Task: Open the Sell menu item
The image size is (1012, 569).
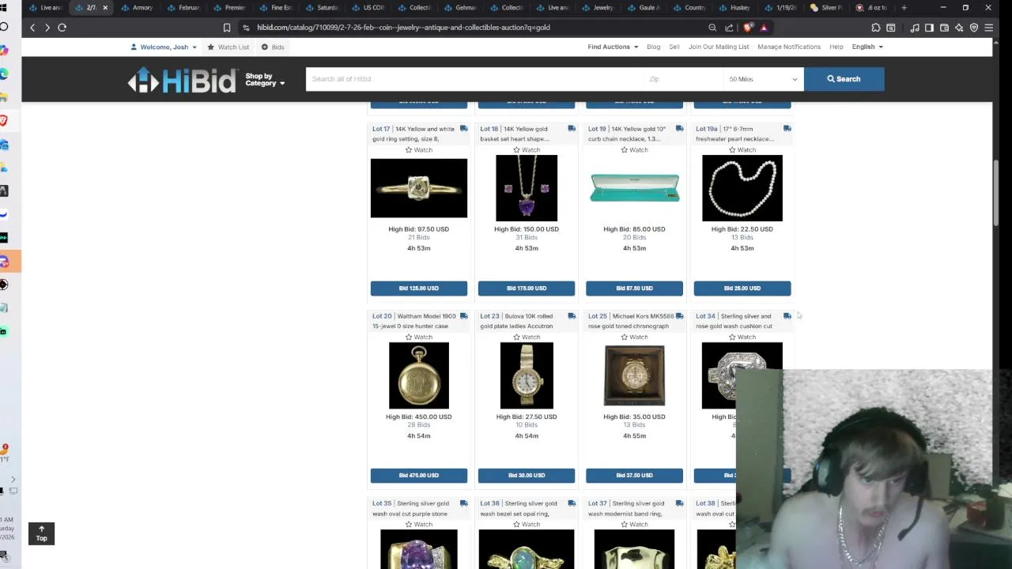Action: tap(674, 47)
